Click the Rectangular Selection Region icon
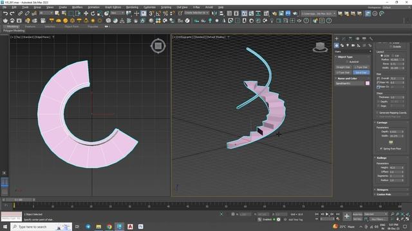Viewport: 412px width, 231px height. tap(71, 13)
